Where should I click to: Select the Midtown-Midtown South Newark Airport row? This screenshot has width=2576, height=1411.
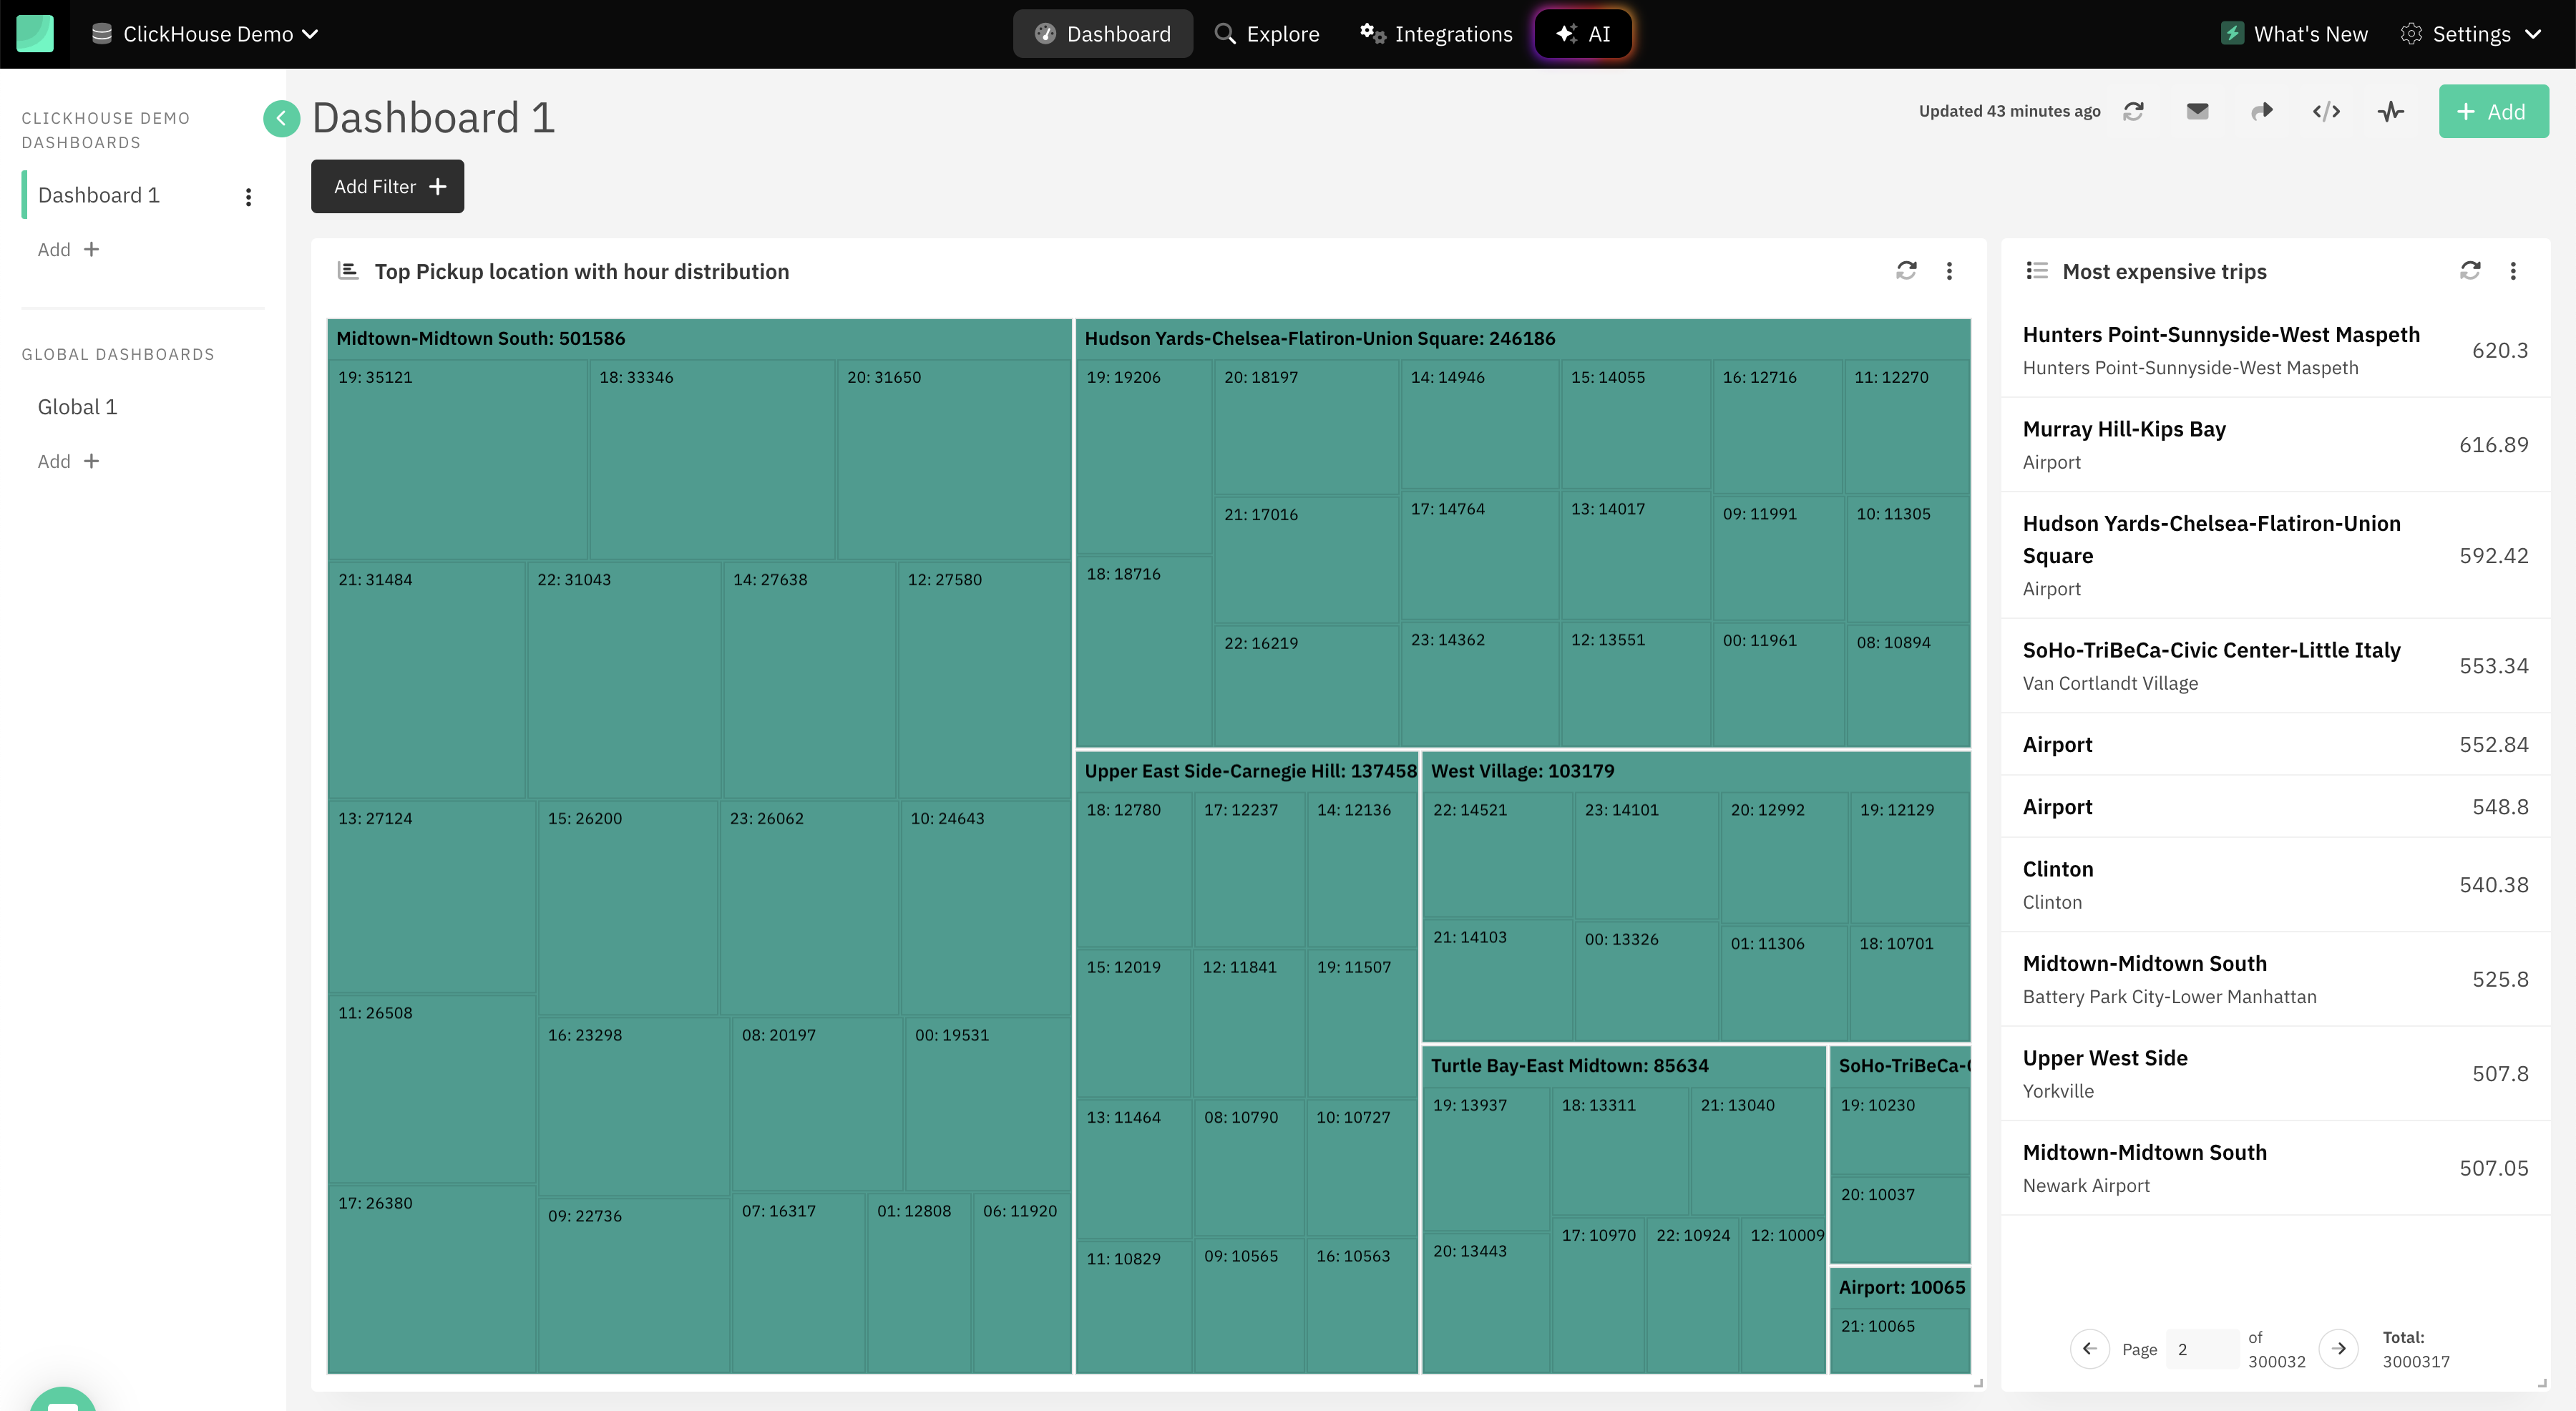2275,1168
